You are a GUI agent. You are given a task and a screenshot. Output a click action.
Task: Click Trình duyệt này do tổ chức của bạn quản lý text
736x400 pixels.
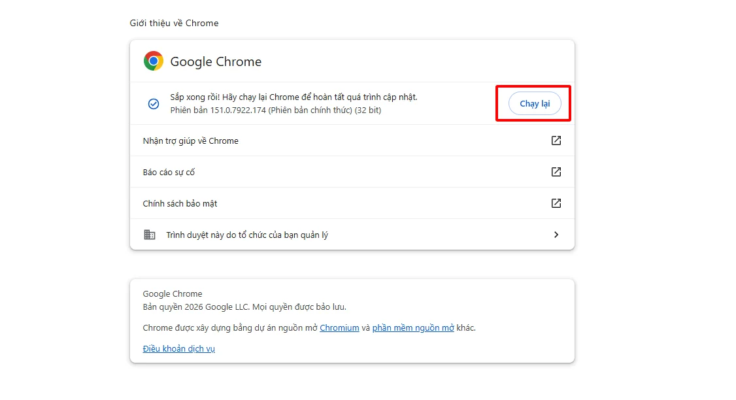tap(247, 235)
